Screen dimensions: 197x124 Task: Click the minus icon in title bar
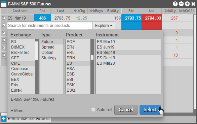click(x=181, y=4)
